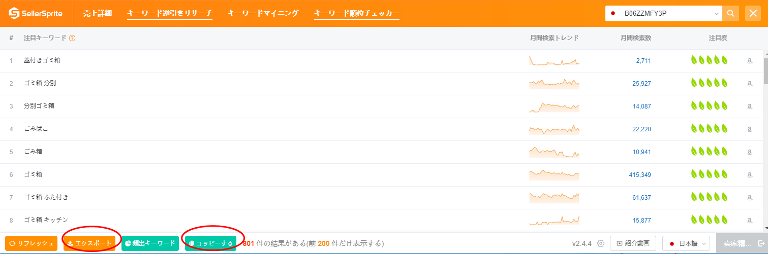The width and height of the screenshot is (768, 254).
Task: Click the SellerSprite logo
Action: point(36,13)
